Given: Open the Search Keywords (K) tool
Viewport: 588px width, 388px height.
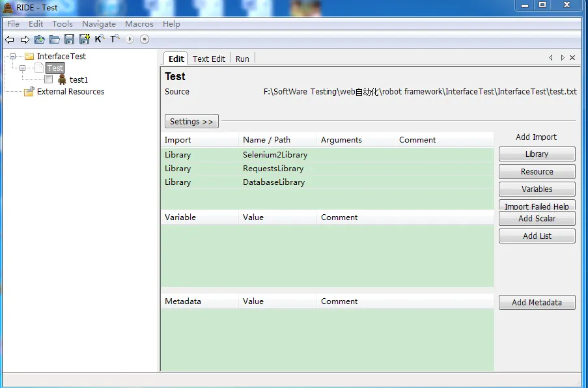Looking at the screenshot, I should click(x=100, y=38).
